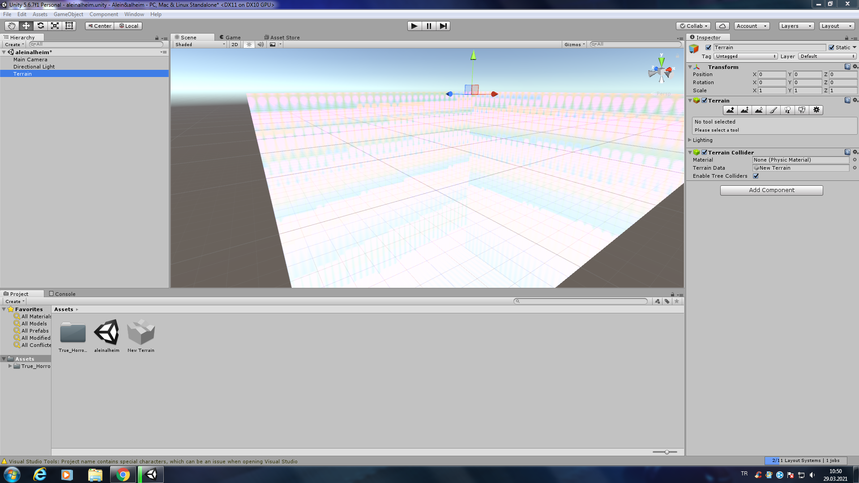Toggle the Terrain GameObject active checkbox

pos(708,47)
